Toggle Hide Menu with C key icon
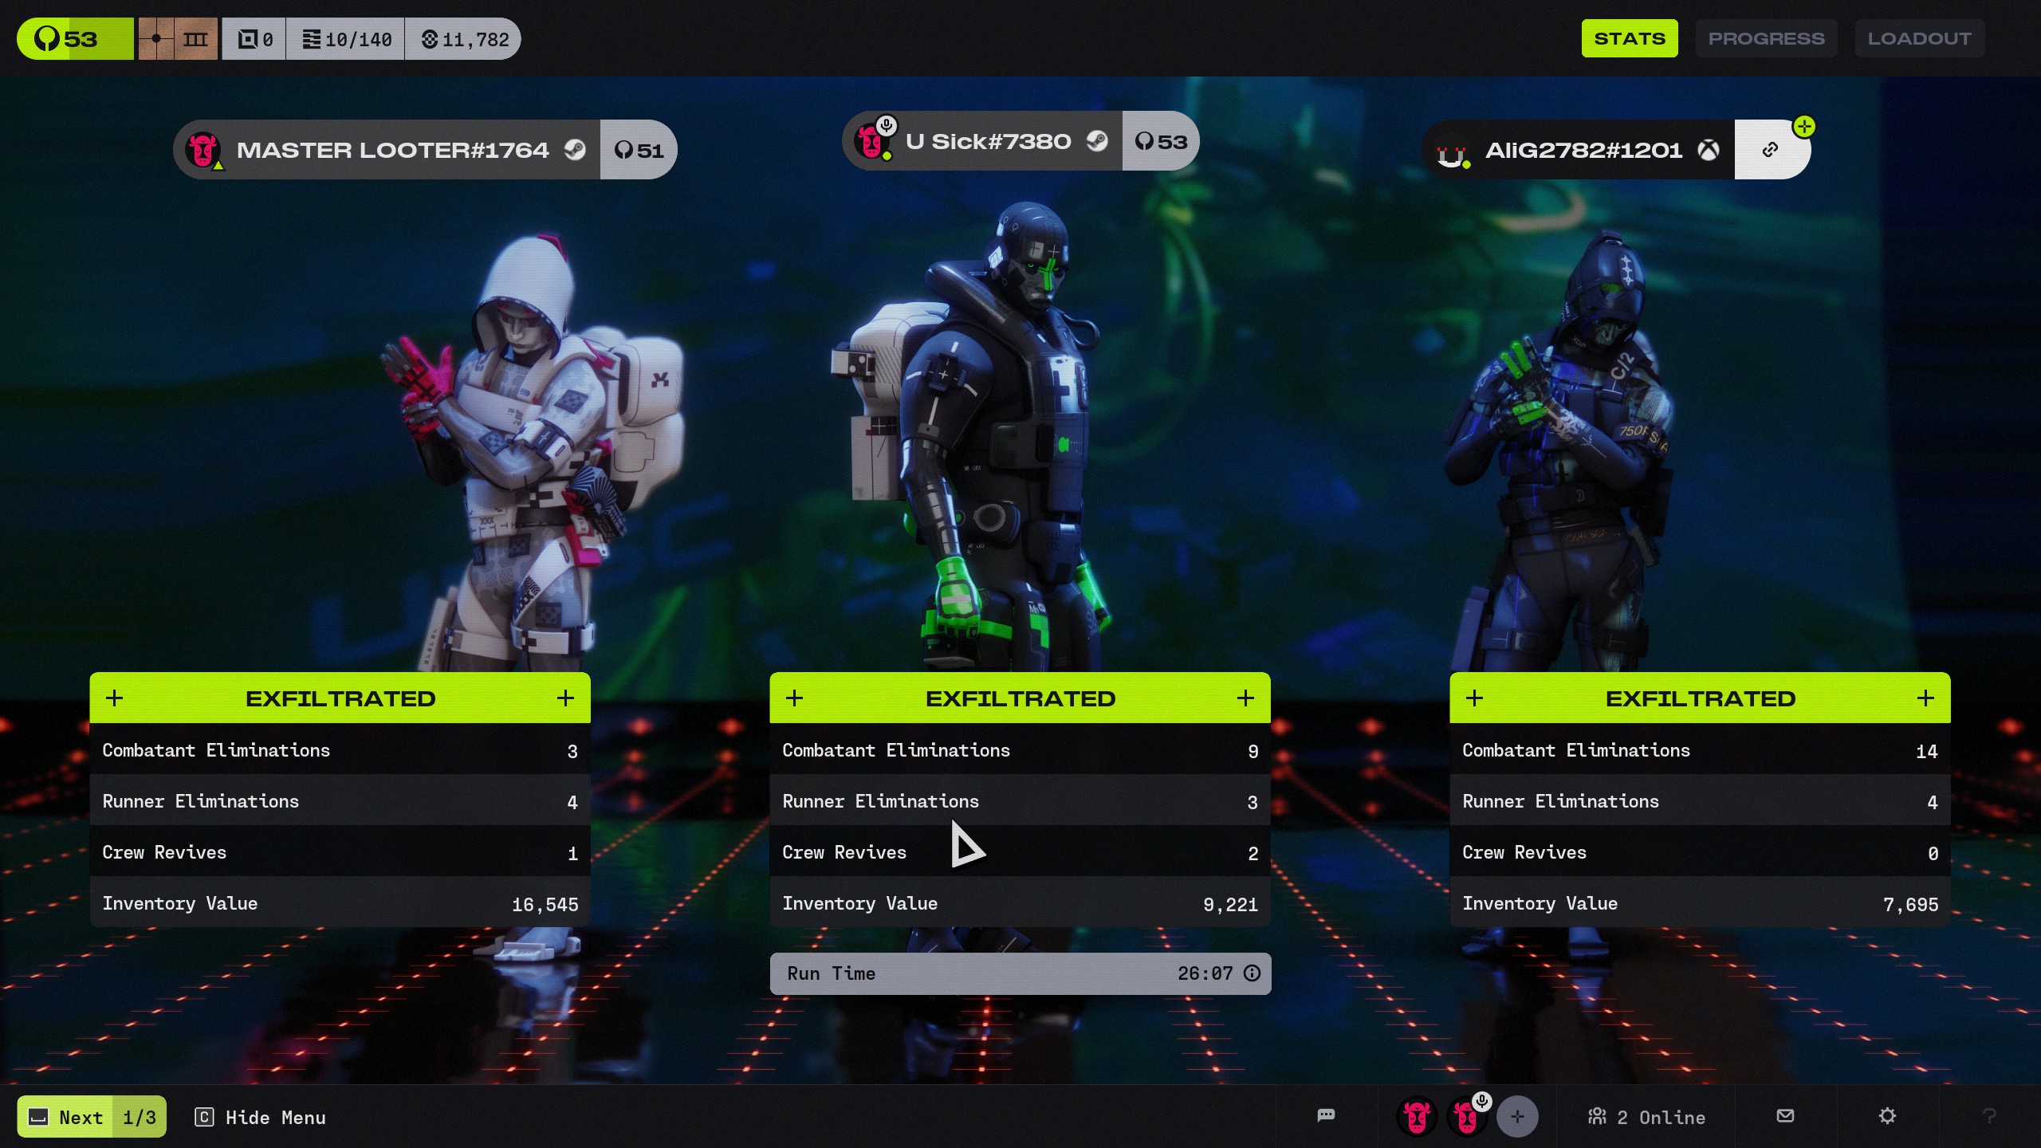Viewport: 2041px width, 1148px height. click(260, 1117)
